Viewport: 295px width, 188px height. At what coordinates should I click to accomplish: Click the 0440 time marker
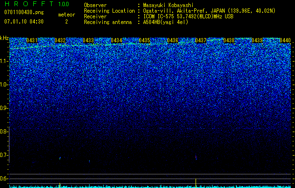285,40
